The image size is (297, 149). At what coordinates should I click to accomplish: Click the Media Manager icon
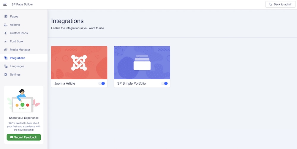(6, 50)
